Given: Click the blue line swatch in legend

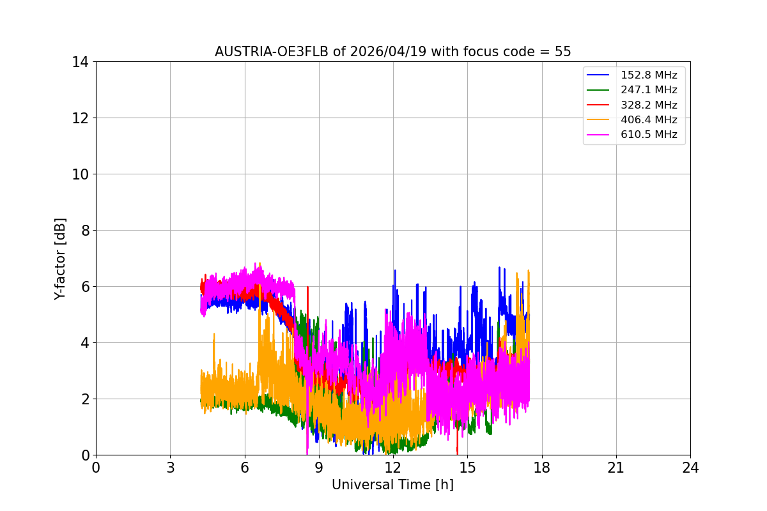Looking at the screenshot, I should click(x=599, y=75).
